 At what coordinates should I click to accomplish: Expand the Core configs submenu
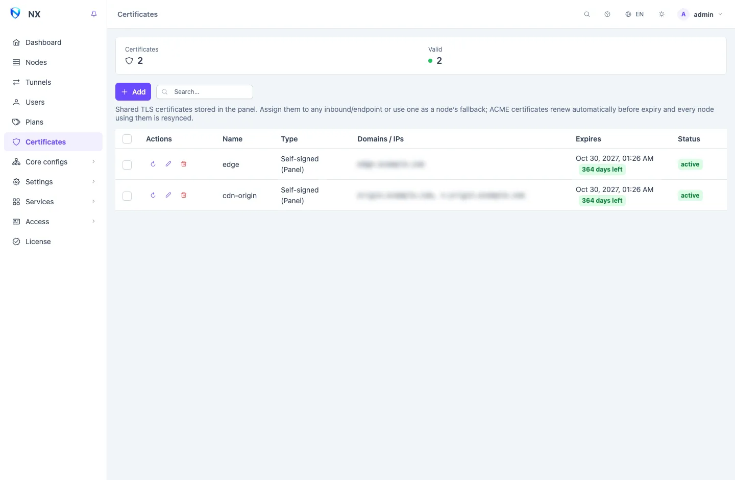(x=93, y=161)
